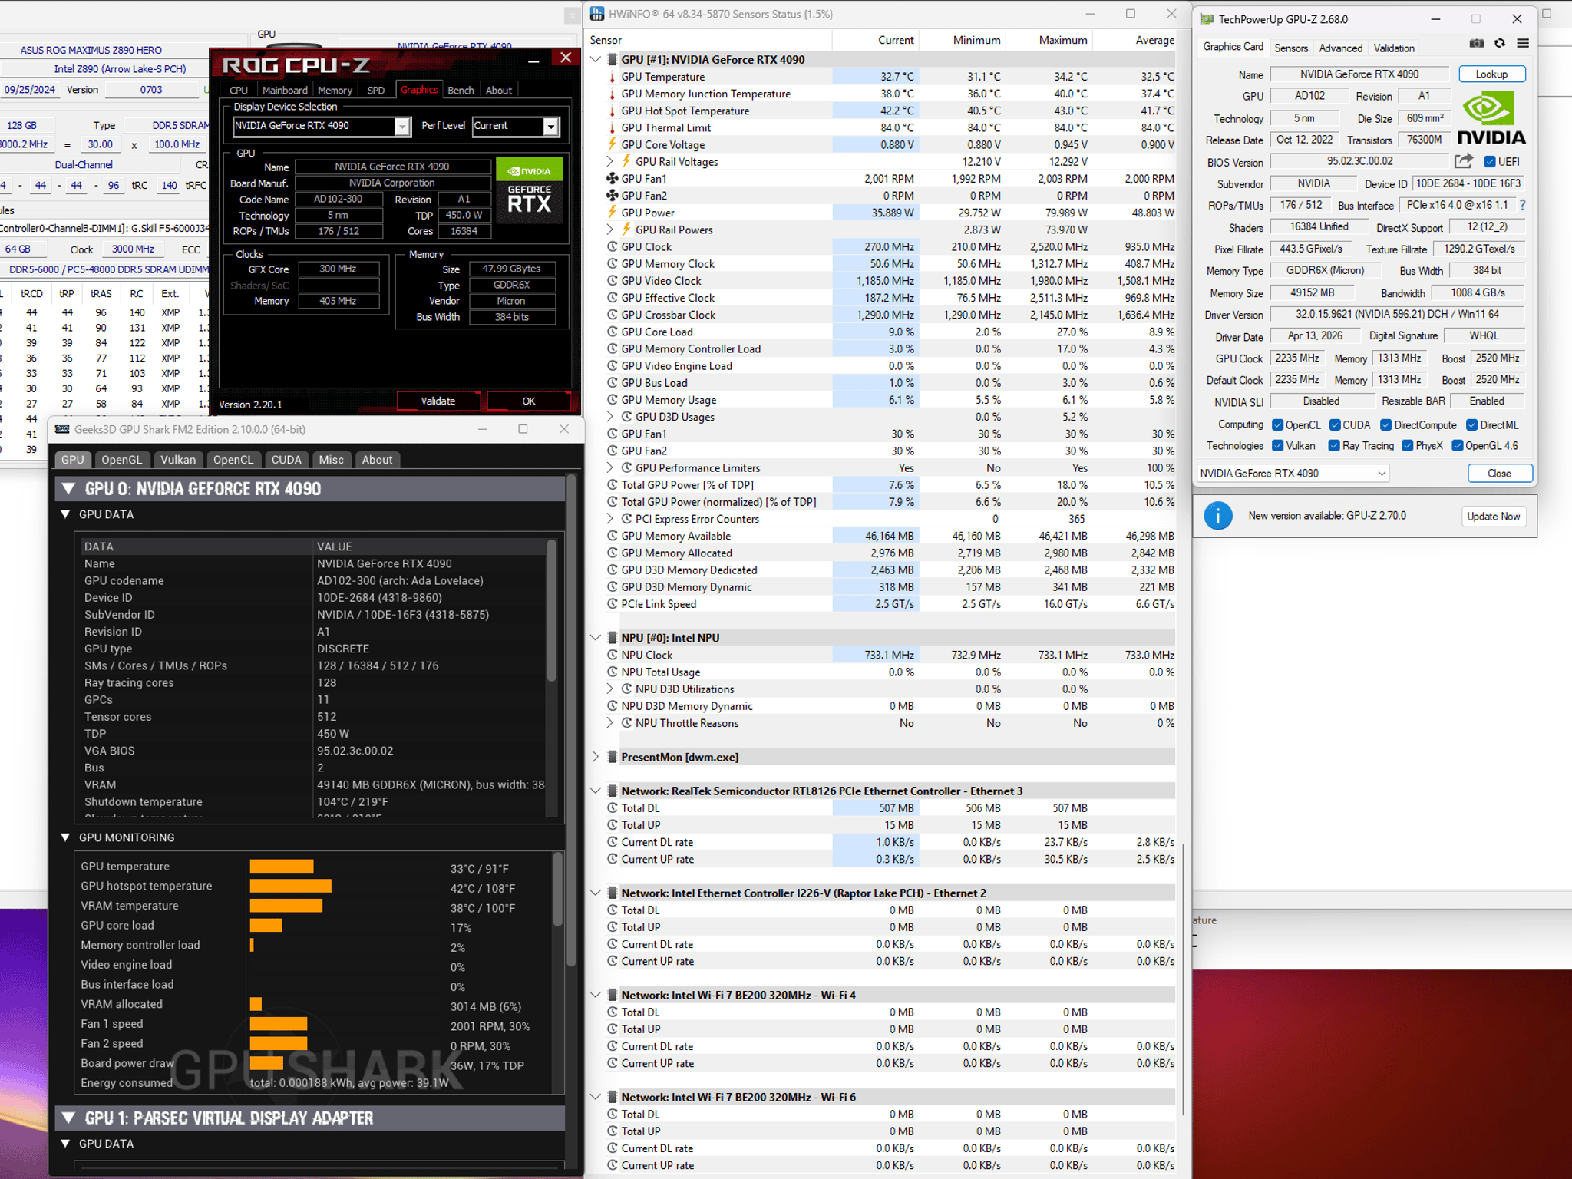This screenshot has height=1179, width=1572.
Task: Click the Intel NPU chip icon in HWiNFO
Action: [612, 638]
